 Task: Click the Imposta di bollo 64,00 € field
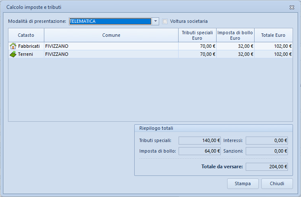click(200, 151)
